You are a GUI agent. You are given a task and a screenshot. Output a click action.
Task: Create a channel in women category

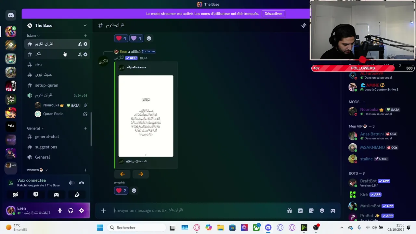(85, 170)
